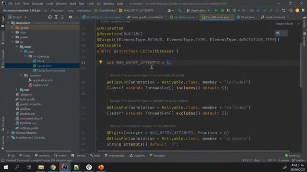The width and height of the screenshot is (307, 172).
Task: Collapse the resources folder
Action: 21,75
